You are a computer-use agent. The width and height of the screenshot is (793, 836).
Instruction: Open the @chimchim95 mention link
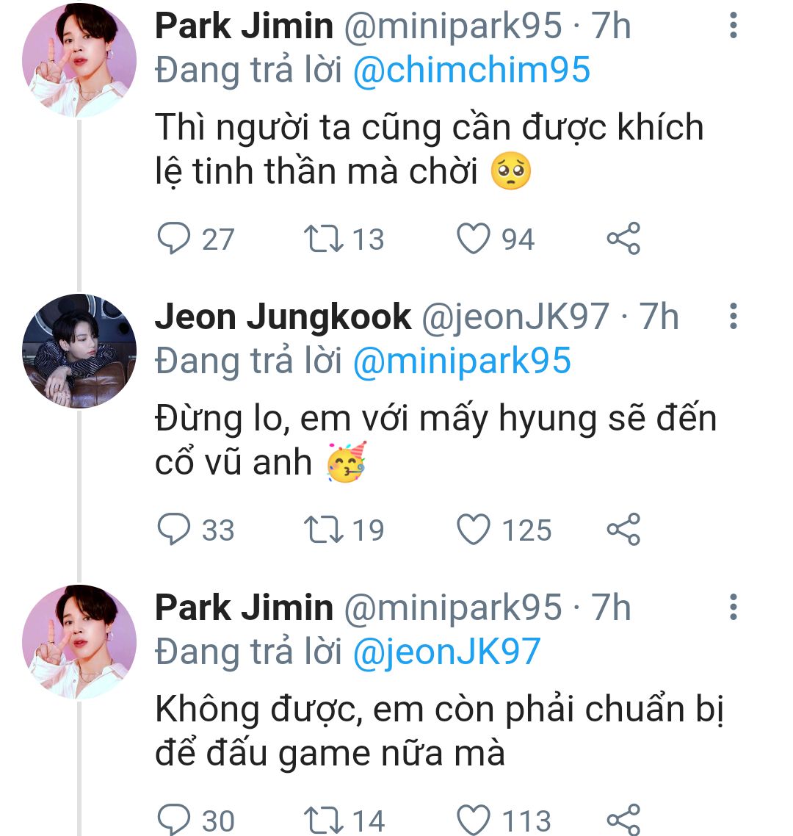pos(471,71)
